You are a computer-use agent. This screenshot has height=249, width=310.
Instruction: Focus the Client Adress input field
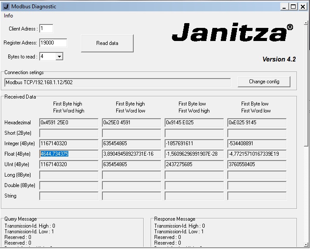tap(46, 29)
